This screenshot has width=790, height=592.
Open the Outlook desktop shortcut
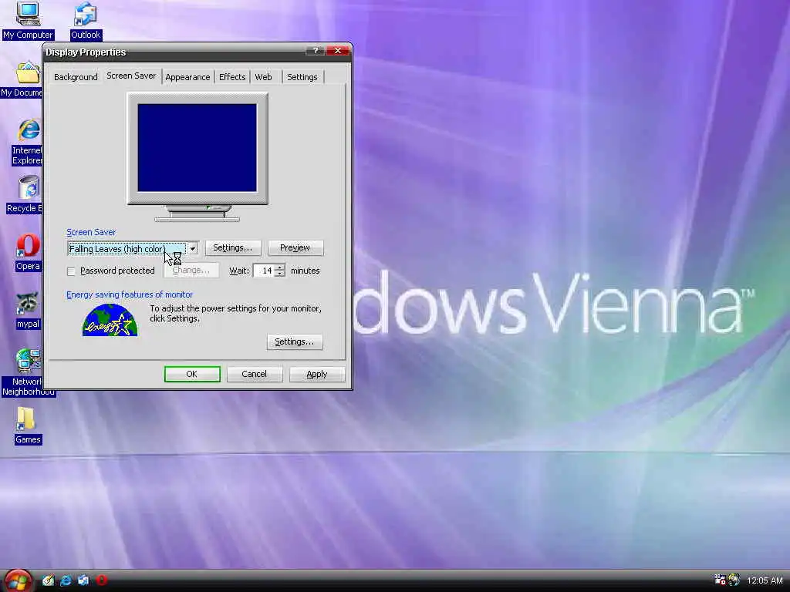(x=85, y=20)
